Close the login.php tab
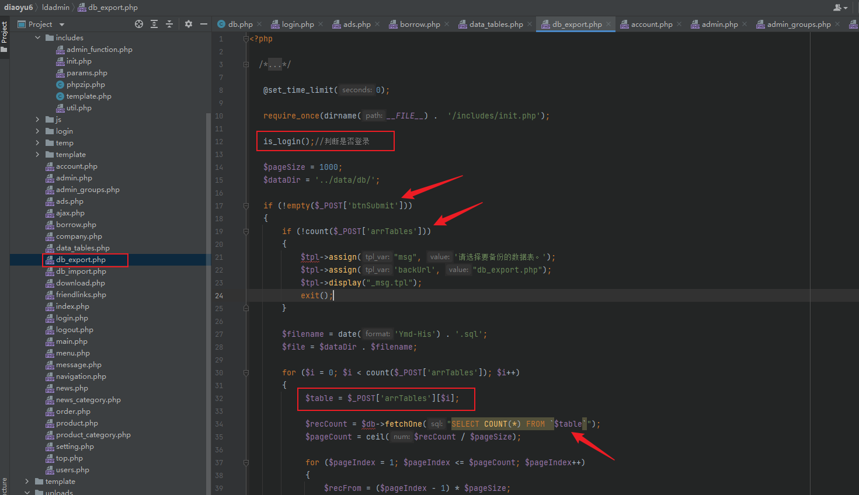 point(321,24)
